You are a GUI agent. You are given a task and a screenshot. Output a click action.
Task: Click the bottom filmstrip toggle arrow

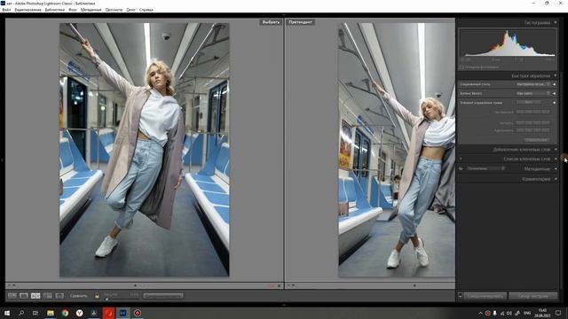coord(284,305)
